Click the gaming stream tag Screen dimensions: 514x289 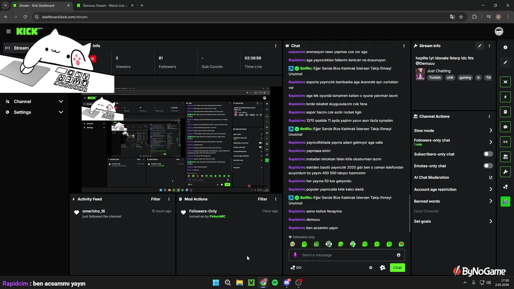tap(465, 78)
